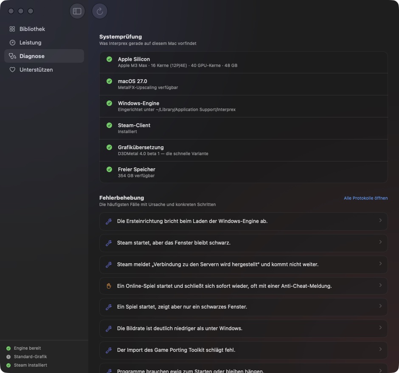Open 'Steam meldet Verbindung zu den Servern' entry

point(243,265)
